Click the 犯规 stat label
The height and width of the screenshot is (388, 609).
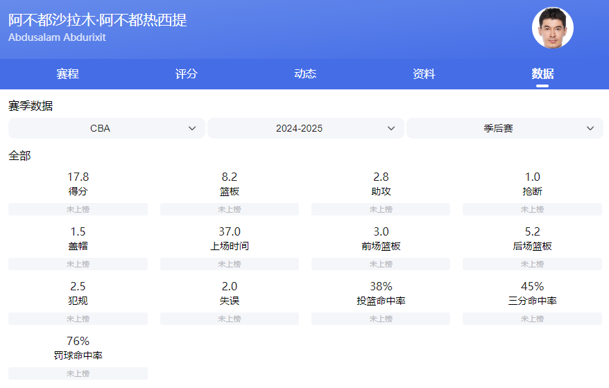(78, 301)
